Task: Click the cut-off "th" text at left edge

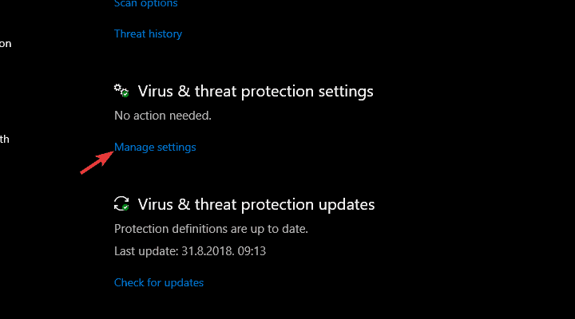Action: tap(4, 140)
